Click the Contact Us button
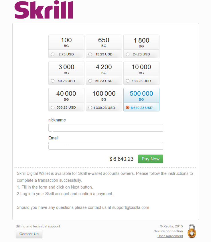211x242 pixels. click(29, 234)
